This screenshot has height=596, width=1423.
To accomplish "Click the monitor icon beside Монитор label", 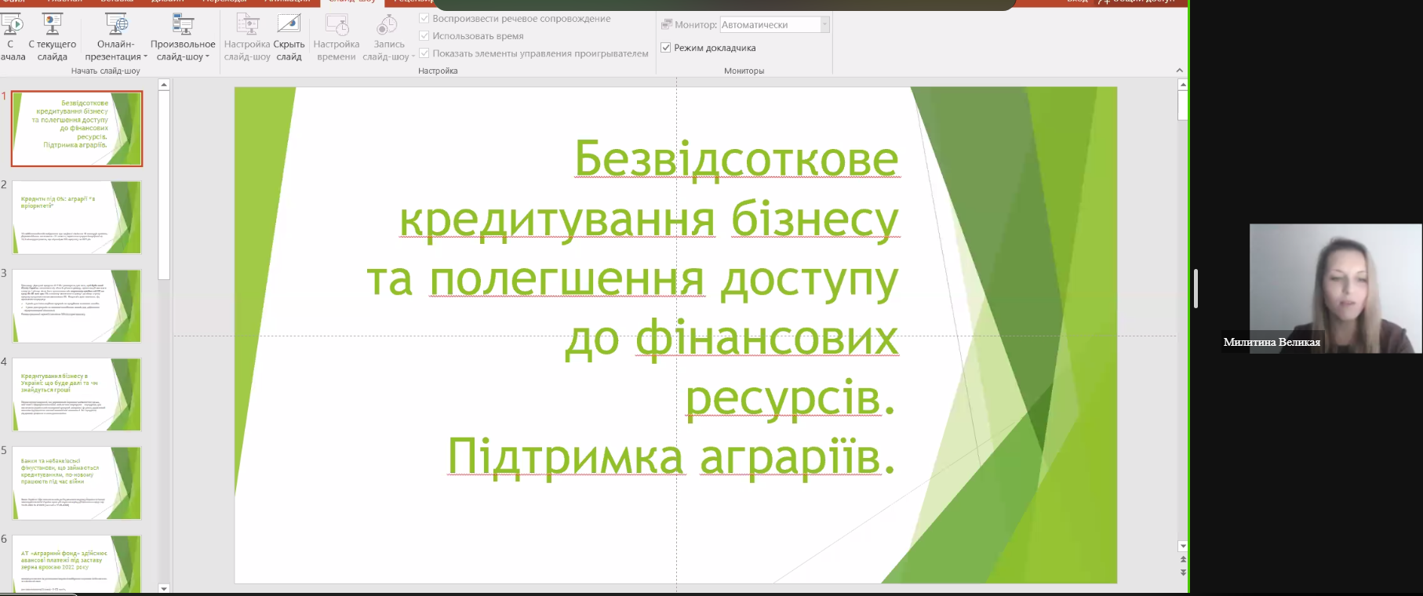I will (x=667, y=24).
